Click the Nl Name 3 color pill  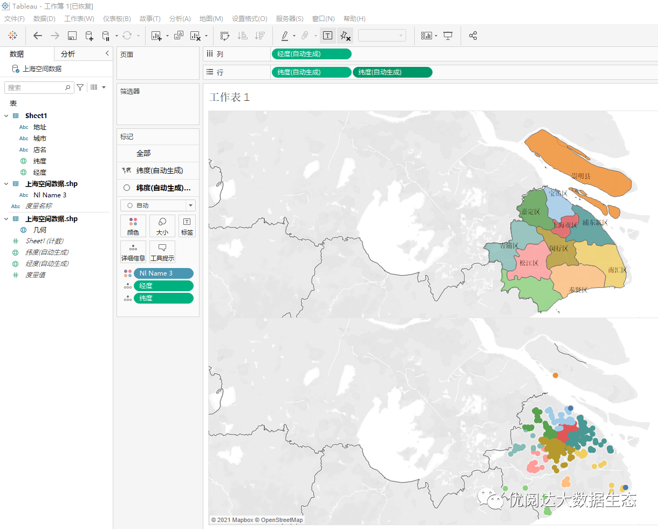[163, 273]
